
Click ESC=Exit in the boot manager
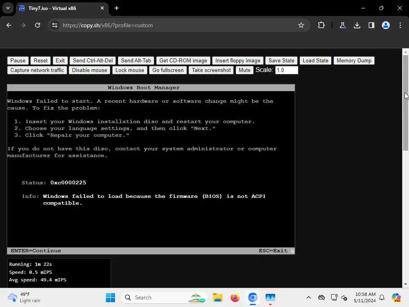click(x=273, y=251)
